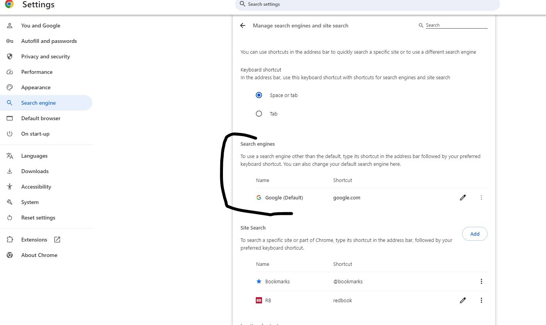Focus the search engines Search field
This screenshot has height=325, width=546.
[456, 25]
